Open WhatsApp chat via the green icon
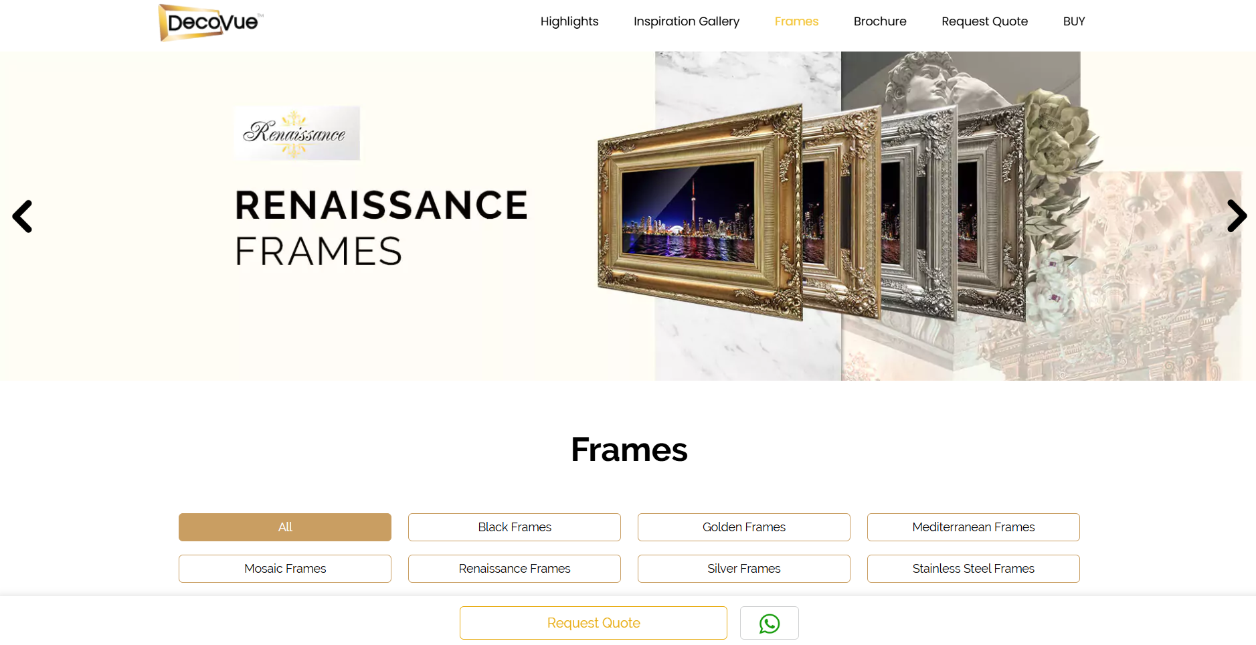1256x645 pixels. tap(769, 622)
